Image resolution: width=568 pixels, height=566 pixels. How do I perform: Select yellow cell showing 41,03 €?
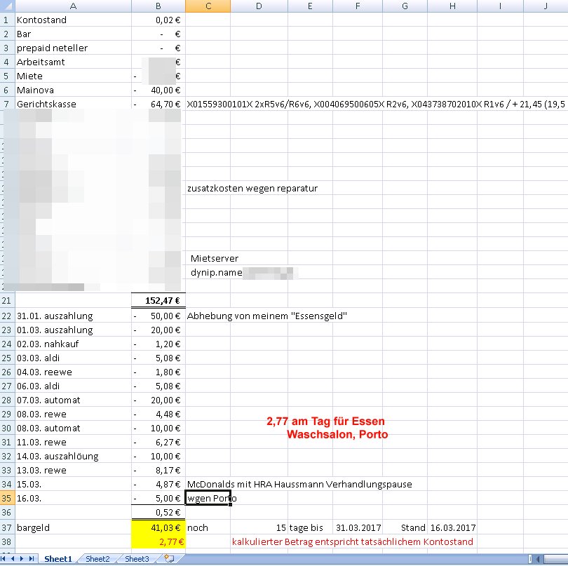point(158,527)
